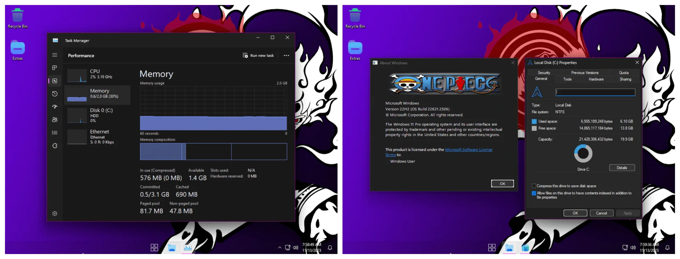This screenshot has width=680, height=259.
Task: Select the Memory 0.6/2.0 GB entry
Action: point(97,95)
